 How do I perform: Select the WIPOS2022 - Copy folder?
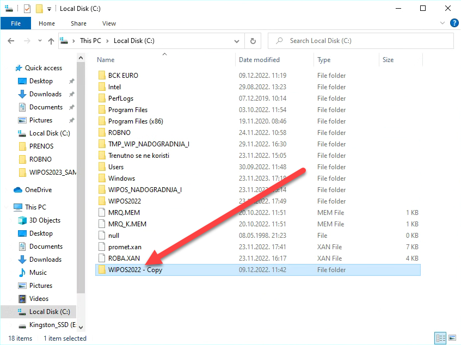(x=135, y=270)
